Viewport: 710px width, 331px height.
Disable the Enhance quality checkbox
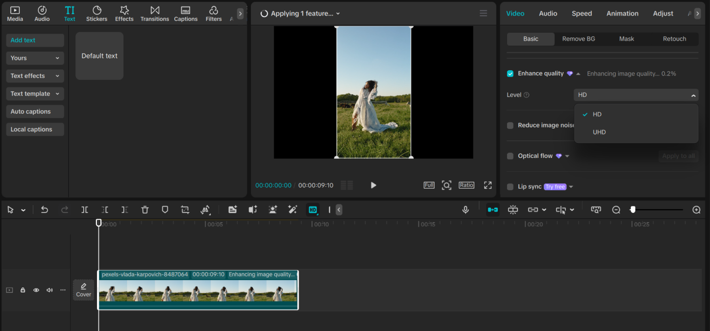[510, 73]
